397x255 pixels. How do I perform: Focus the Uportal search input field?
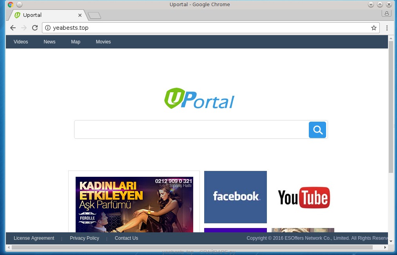pyautogui.click(x=191, y=130)
